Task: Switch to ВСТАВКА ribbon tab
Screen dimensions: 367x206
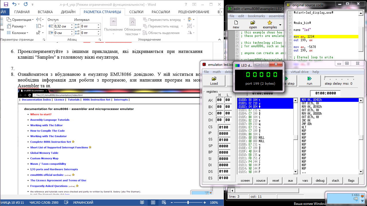Action: [x=45, y=12]
